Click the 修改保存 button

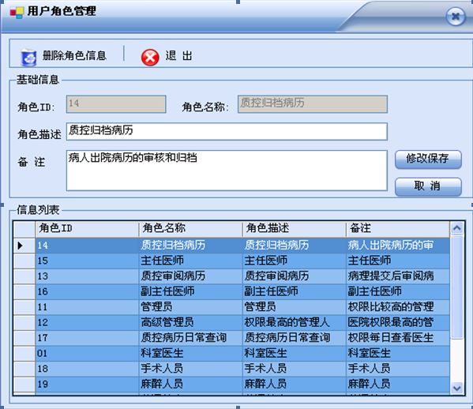point(428,159)
